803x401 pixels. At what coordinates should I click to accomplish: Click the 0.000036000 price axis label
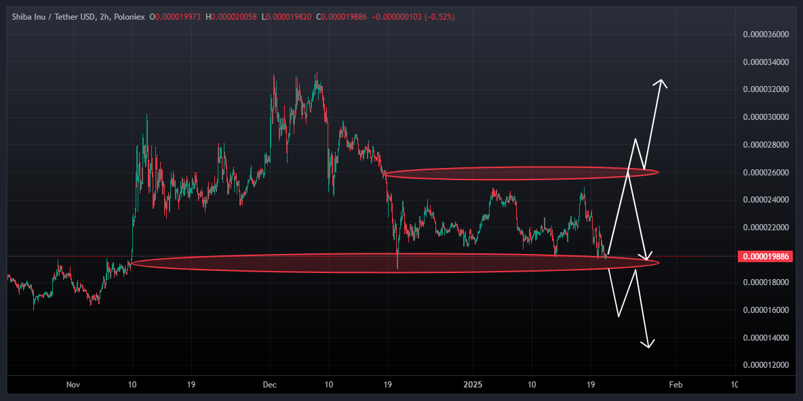tap(765, 35)
